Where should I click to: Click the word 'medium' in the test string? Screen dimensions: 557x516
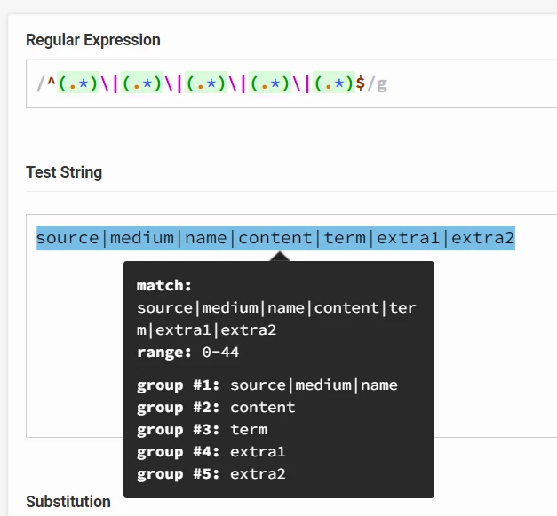[x=142, y=238]
